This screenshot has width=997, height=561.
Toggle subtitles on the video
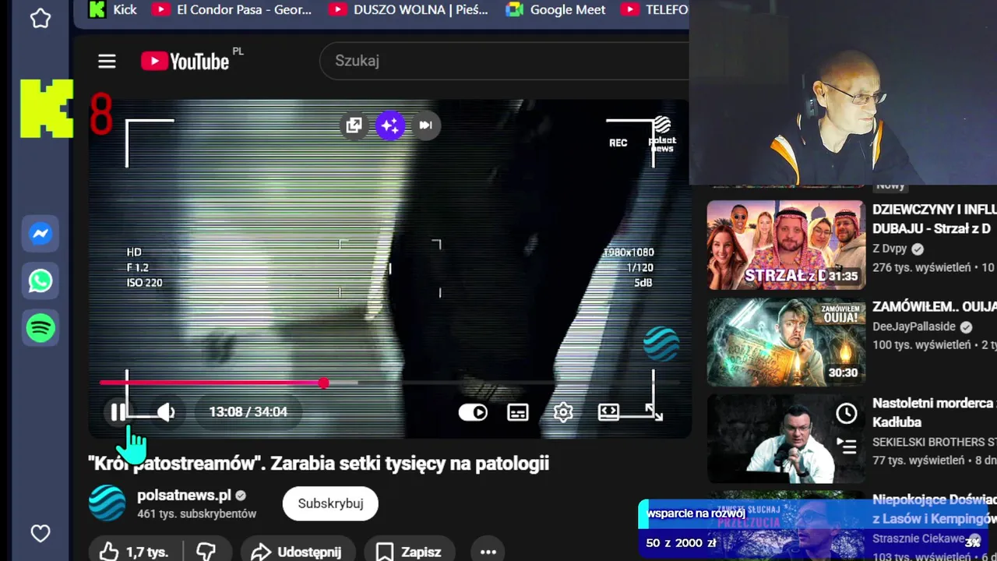[x=518, y=412]
